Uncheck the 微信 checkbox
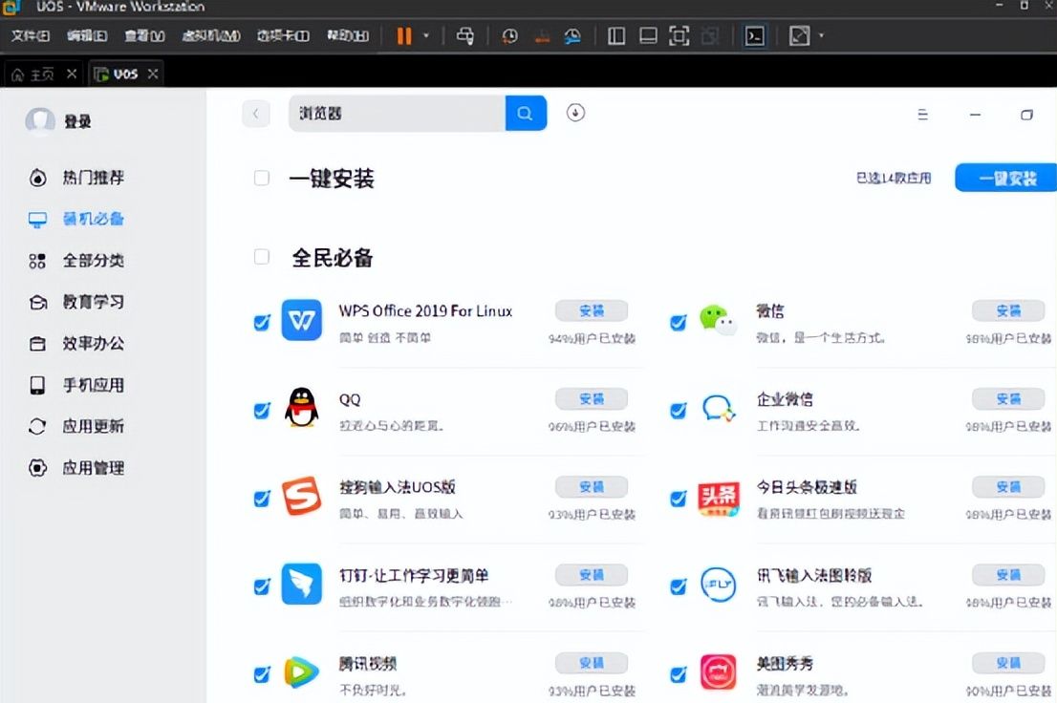1057x703 pixels. tap(679, 322)
